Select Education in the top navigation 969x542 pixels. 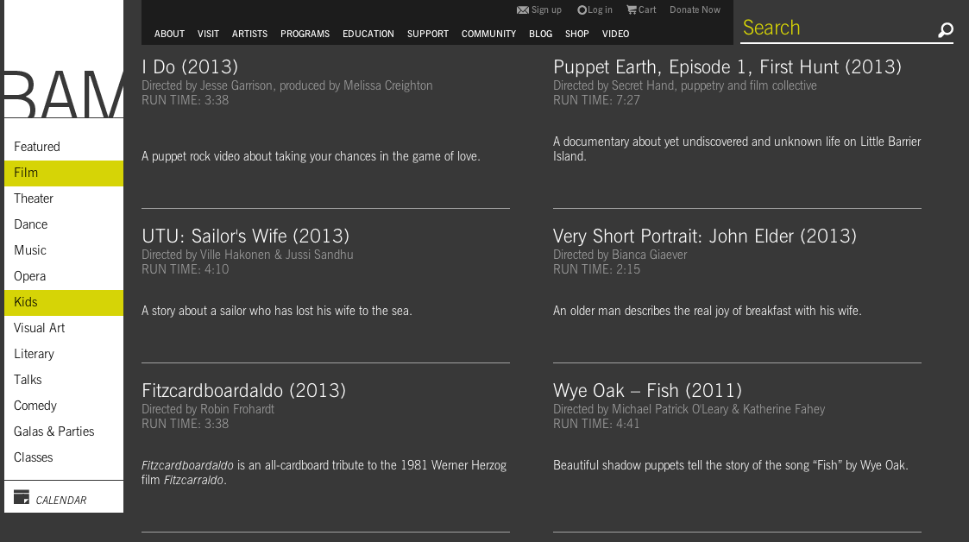click(368, 35)
